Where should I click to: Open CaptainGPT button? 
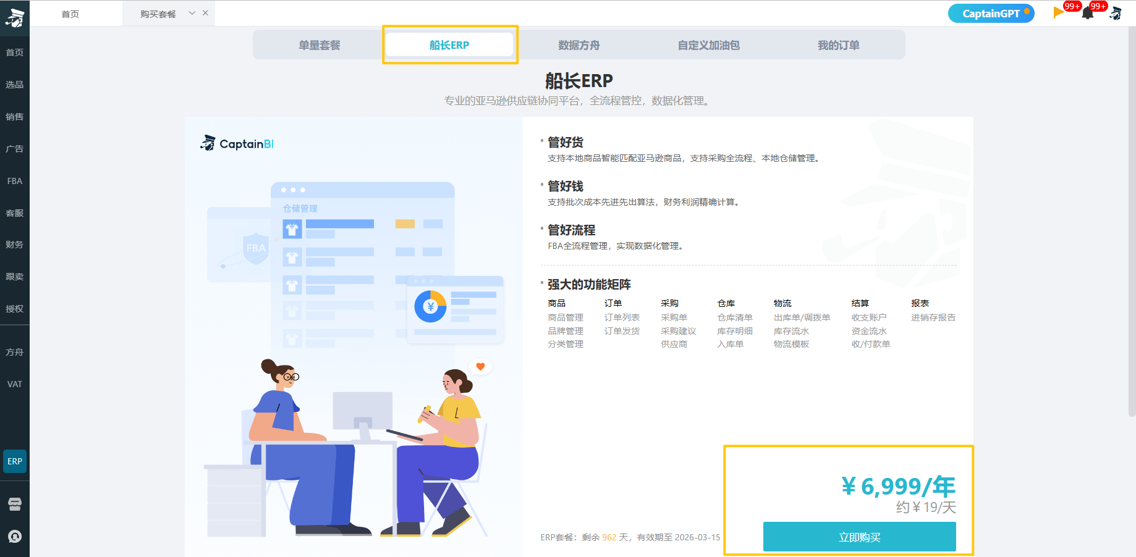(991, 14)
